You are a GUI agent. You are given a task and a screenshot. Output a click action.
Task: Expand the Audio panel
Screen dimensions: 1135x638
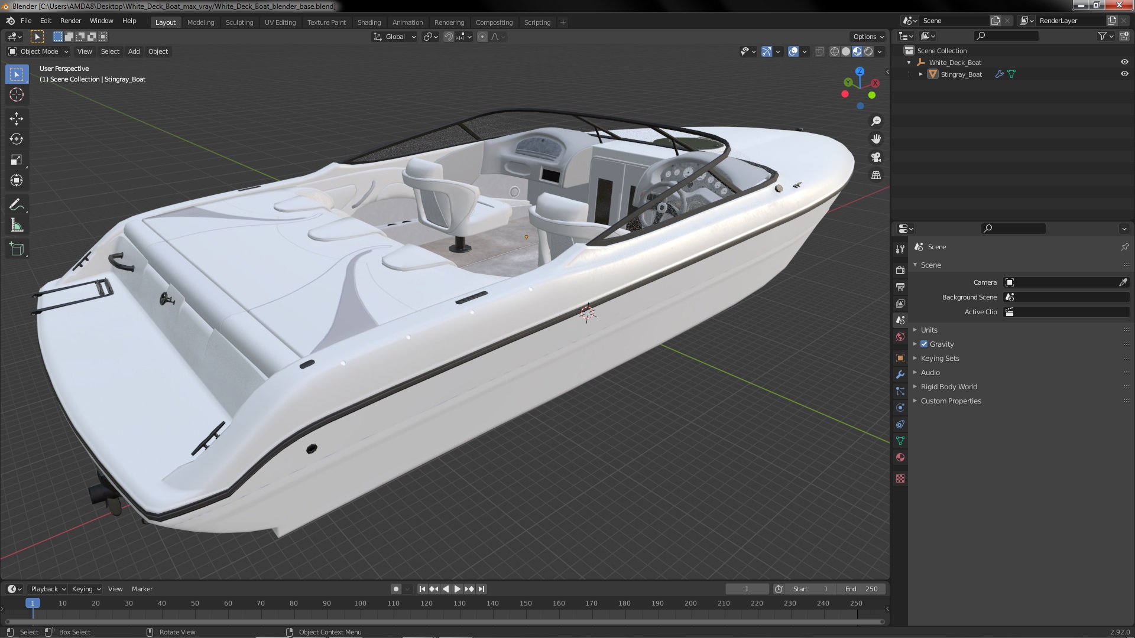930,372
